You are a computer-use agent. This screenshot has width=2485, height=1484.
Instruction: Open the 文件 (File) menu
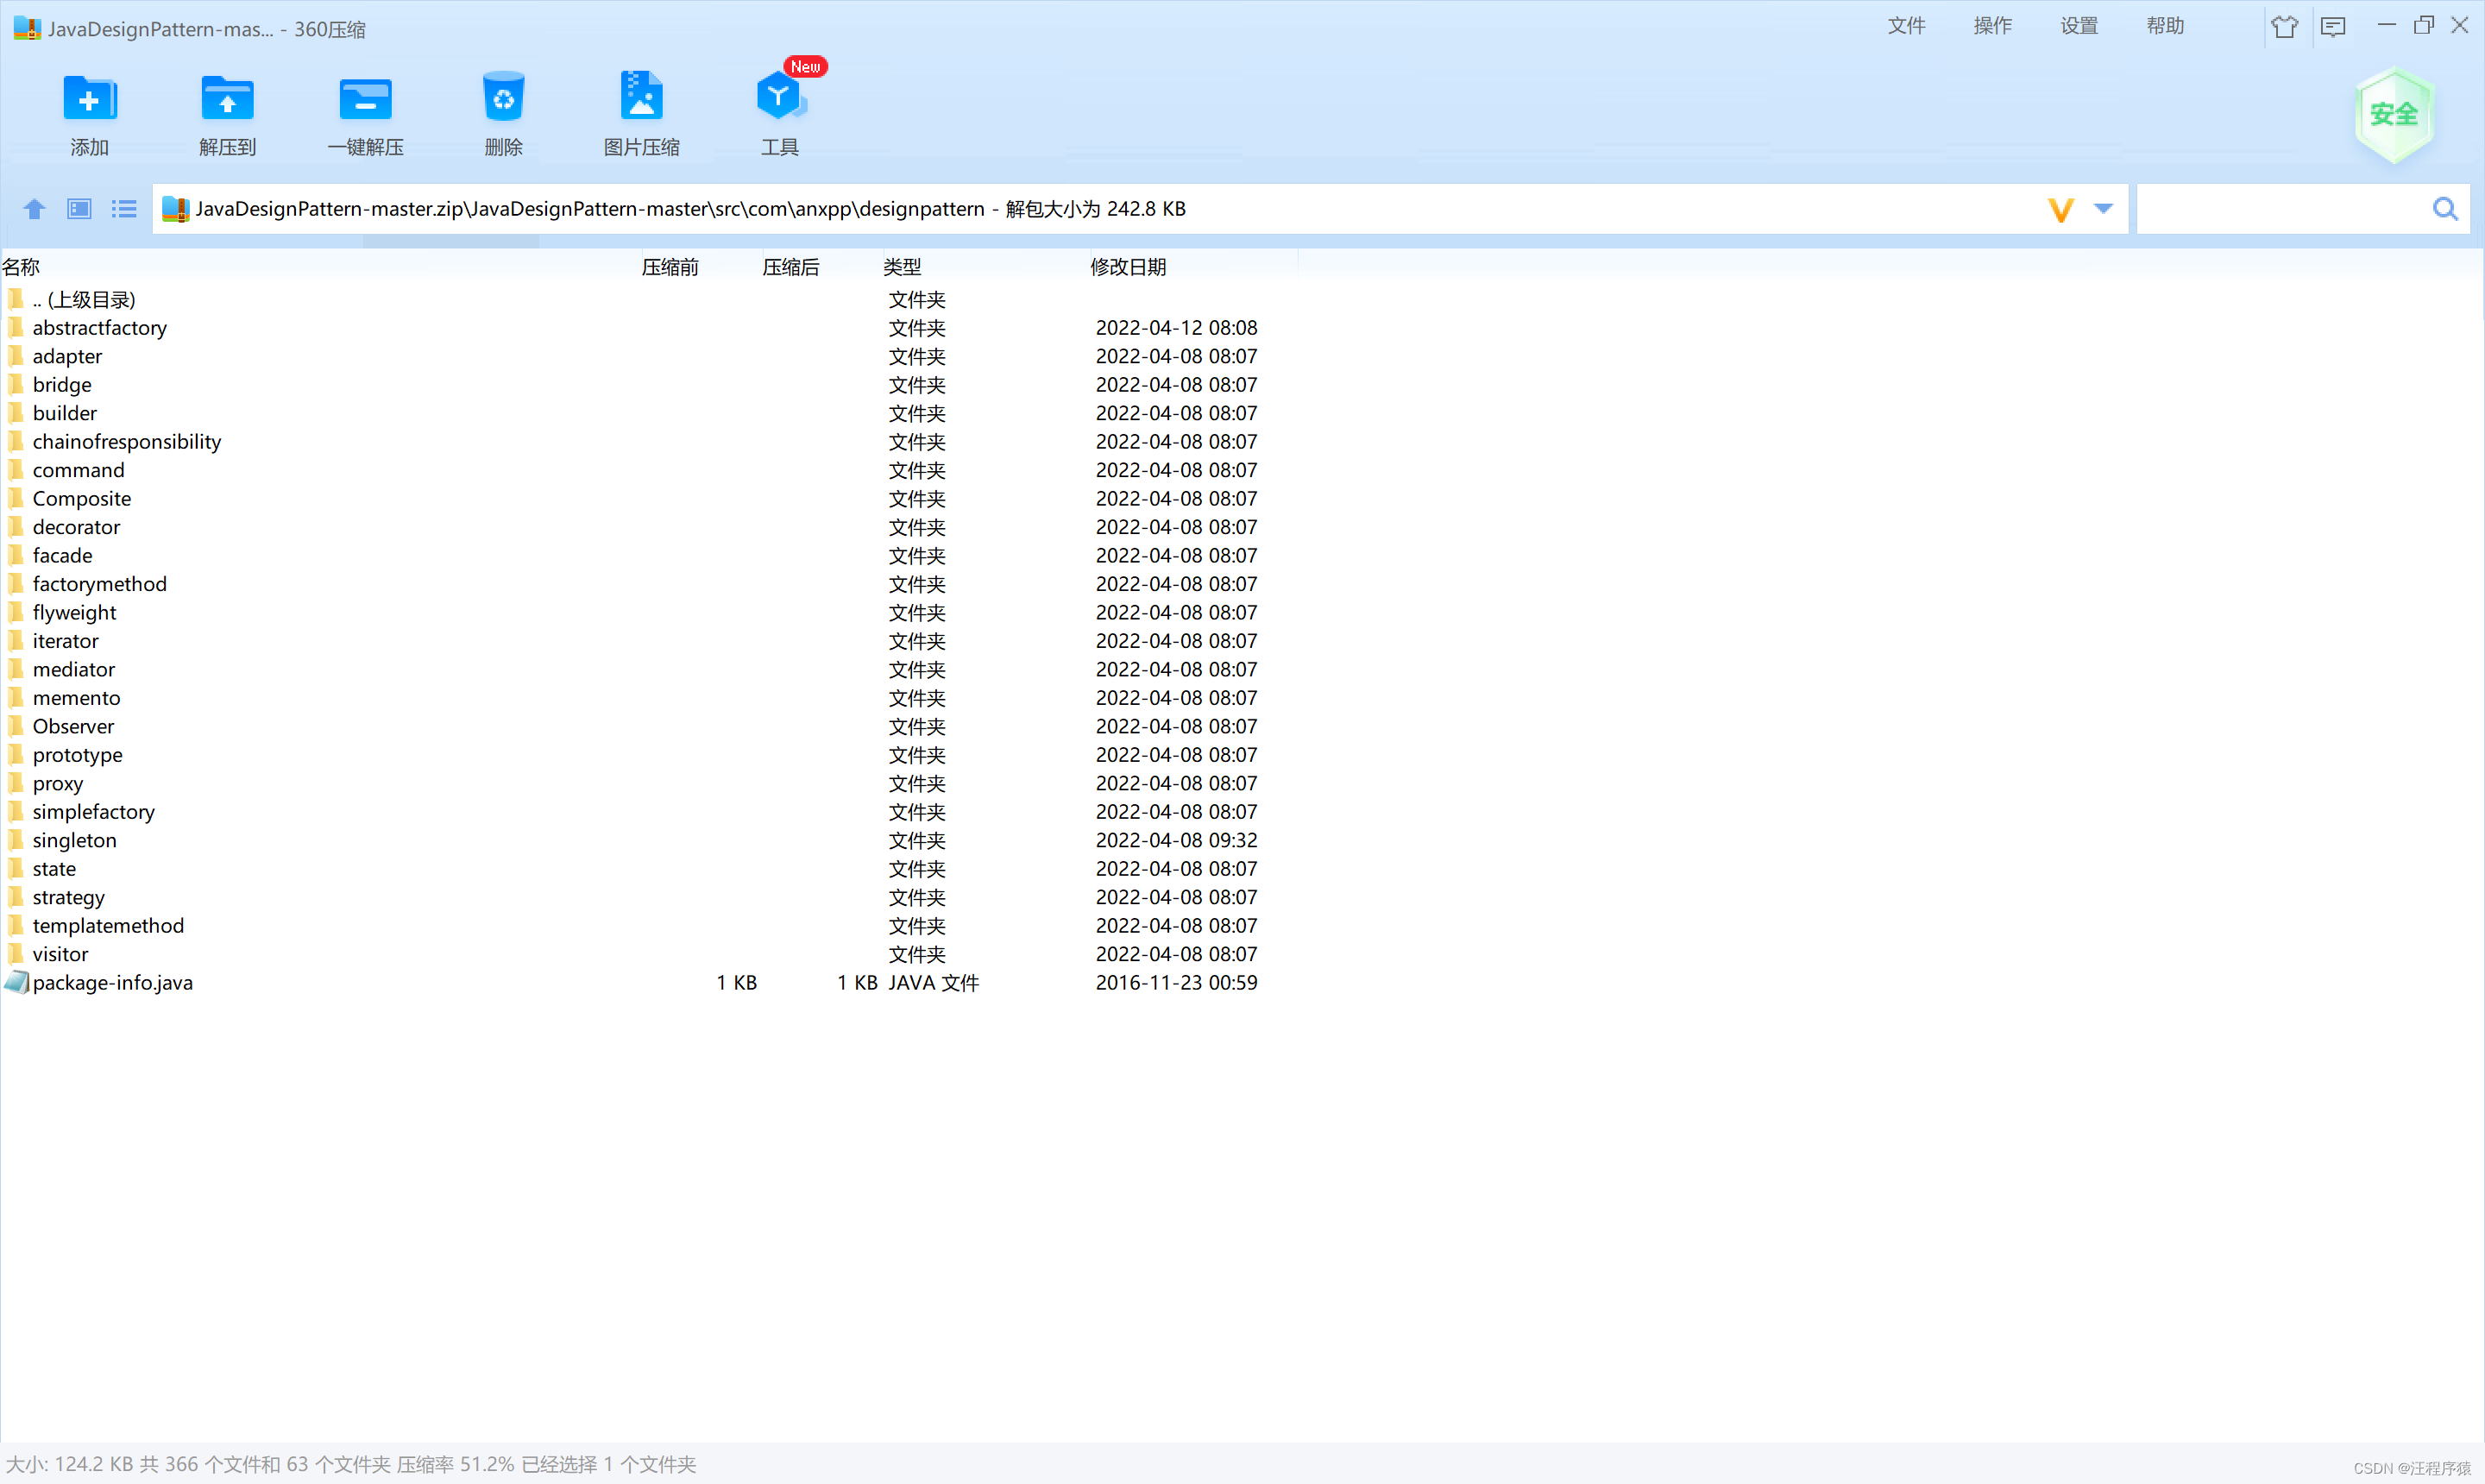[1905, 26]
